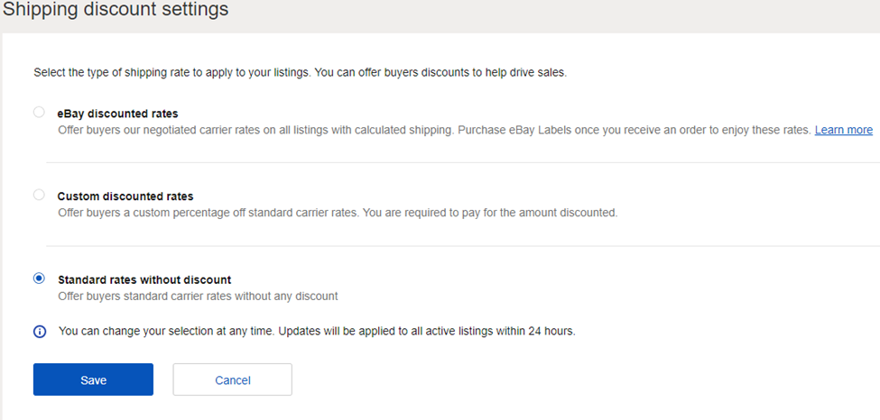The width and height of the screenshot is (880, 420).
Task: Click the bold Standard rates without discount label
Action: point(144,279)
